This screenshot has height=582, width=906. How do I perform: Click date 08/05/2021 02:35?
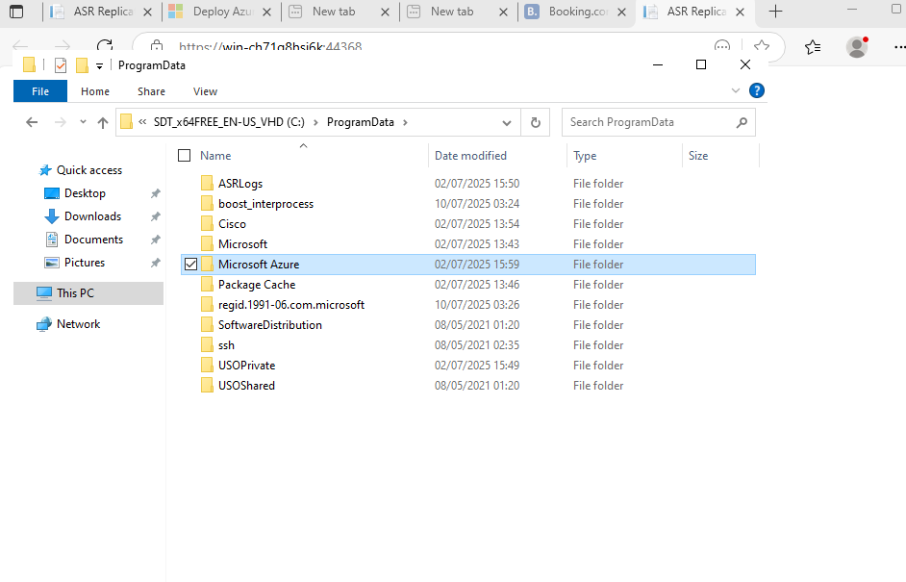pos(477,345)
